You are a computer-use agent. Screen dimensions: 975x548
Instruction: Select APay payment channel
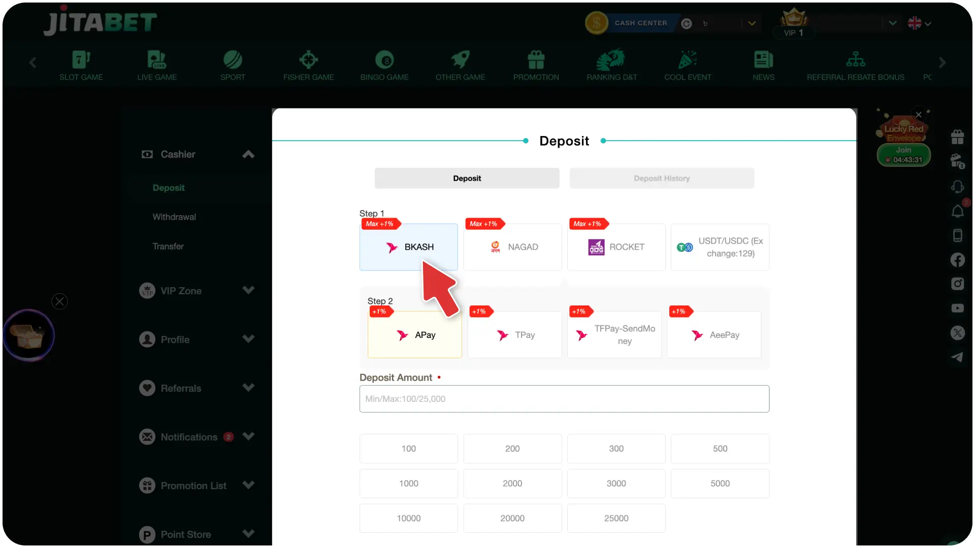click(x=415, y=335)
